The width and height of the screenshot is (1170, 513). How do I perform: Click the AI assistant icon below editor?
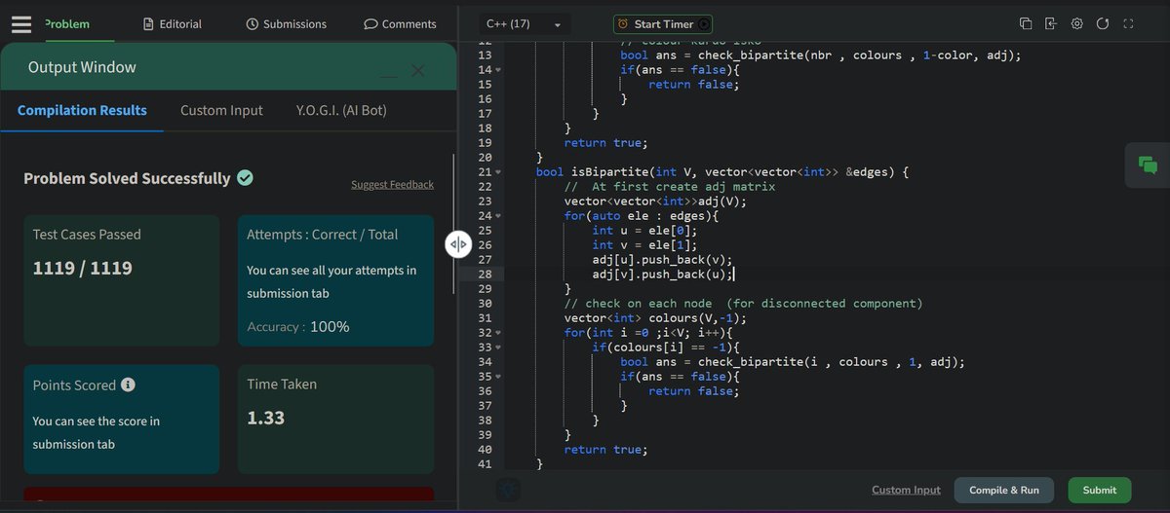[x=508, y=490]
